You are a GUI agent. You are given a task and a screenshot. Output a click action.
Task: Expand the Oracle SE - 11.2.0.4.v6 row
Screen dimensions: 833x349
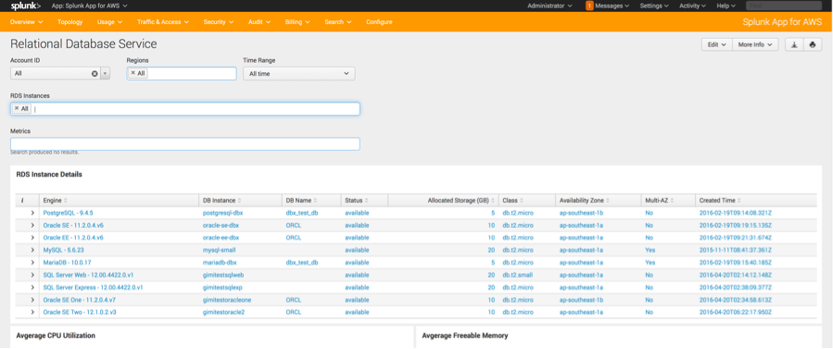[32, 226]
